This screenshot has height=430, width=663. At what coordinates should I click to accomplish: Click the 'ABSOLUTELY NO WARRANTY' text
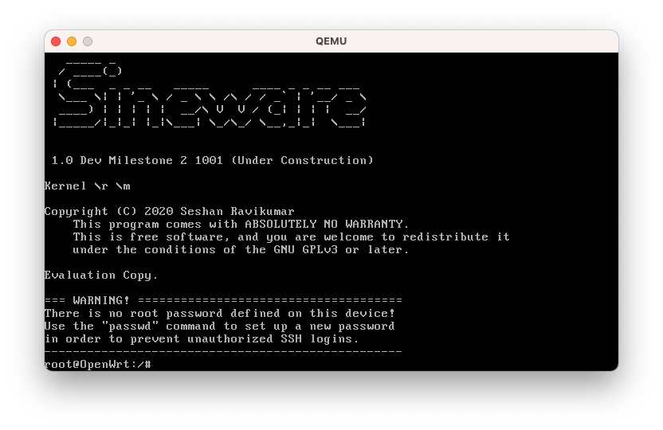pos(327,225)
